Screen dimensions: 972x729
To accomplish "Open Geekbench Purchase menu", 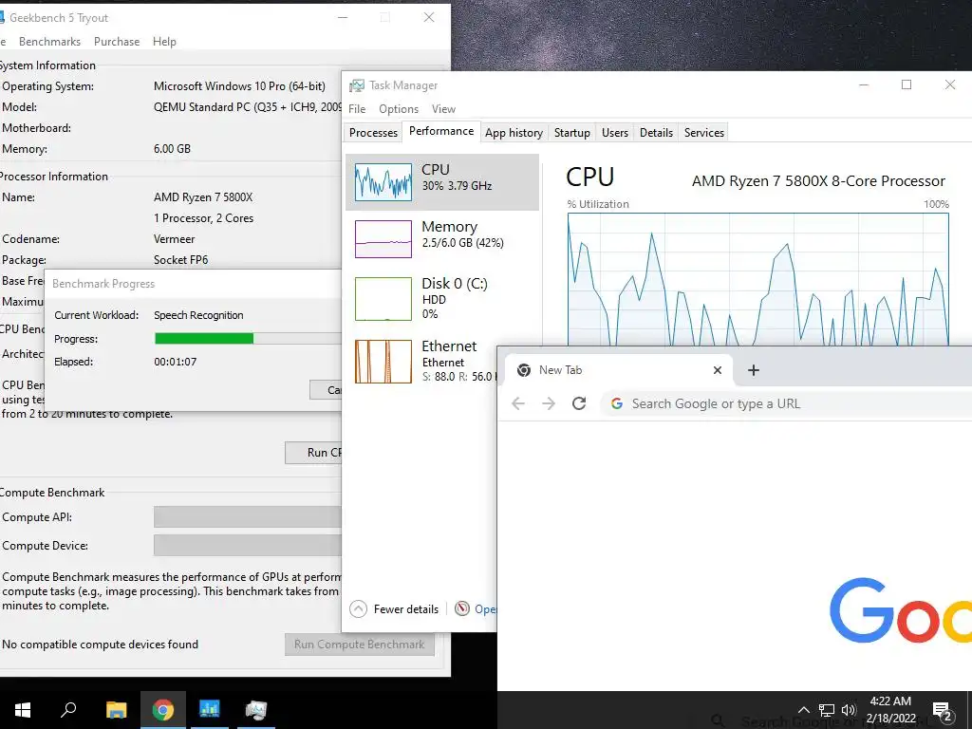I will tap(117, 42).
